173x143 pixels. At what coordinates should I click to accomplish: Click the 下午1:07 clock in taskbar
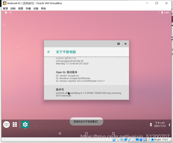click(160, 123)
